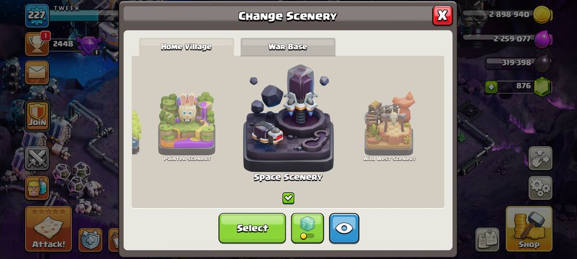Open the layout editor hand icon
This screenshot has width=577, height=259.
540,158
